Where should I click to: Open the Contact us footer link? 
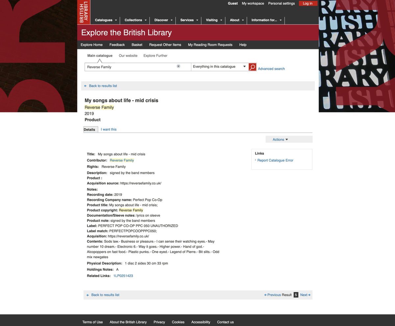[x=225, y=322]
